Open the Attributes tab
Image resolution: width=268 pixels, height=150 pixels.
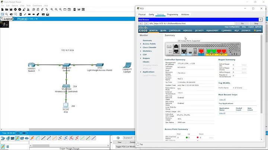[x=185, y=14]
